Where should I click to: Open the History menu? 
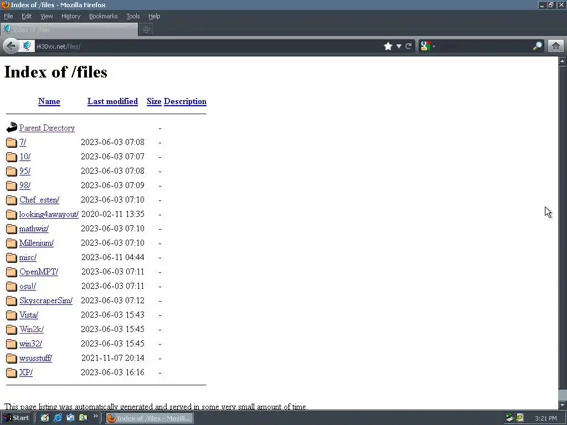pyautogui.click(x=70, y=16)
